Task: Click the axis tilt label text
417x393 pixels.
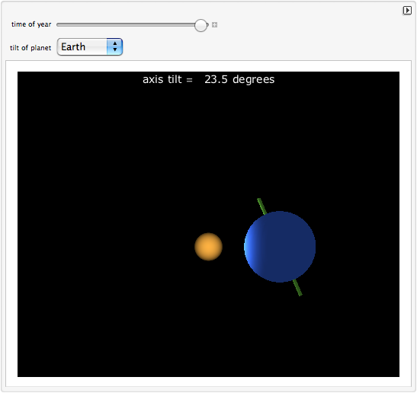Action: pos(168,79)
